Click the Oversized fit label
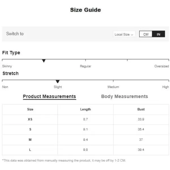The height and width of the screenshot is (170, 170). [x=161, y=66]
